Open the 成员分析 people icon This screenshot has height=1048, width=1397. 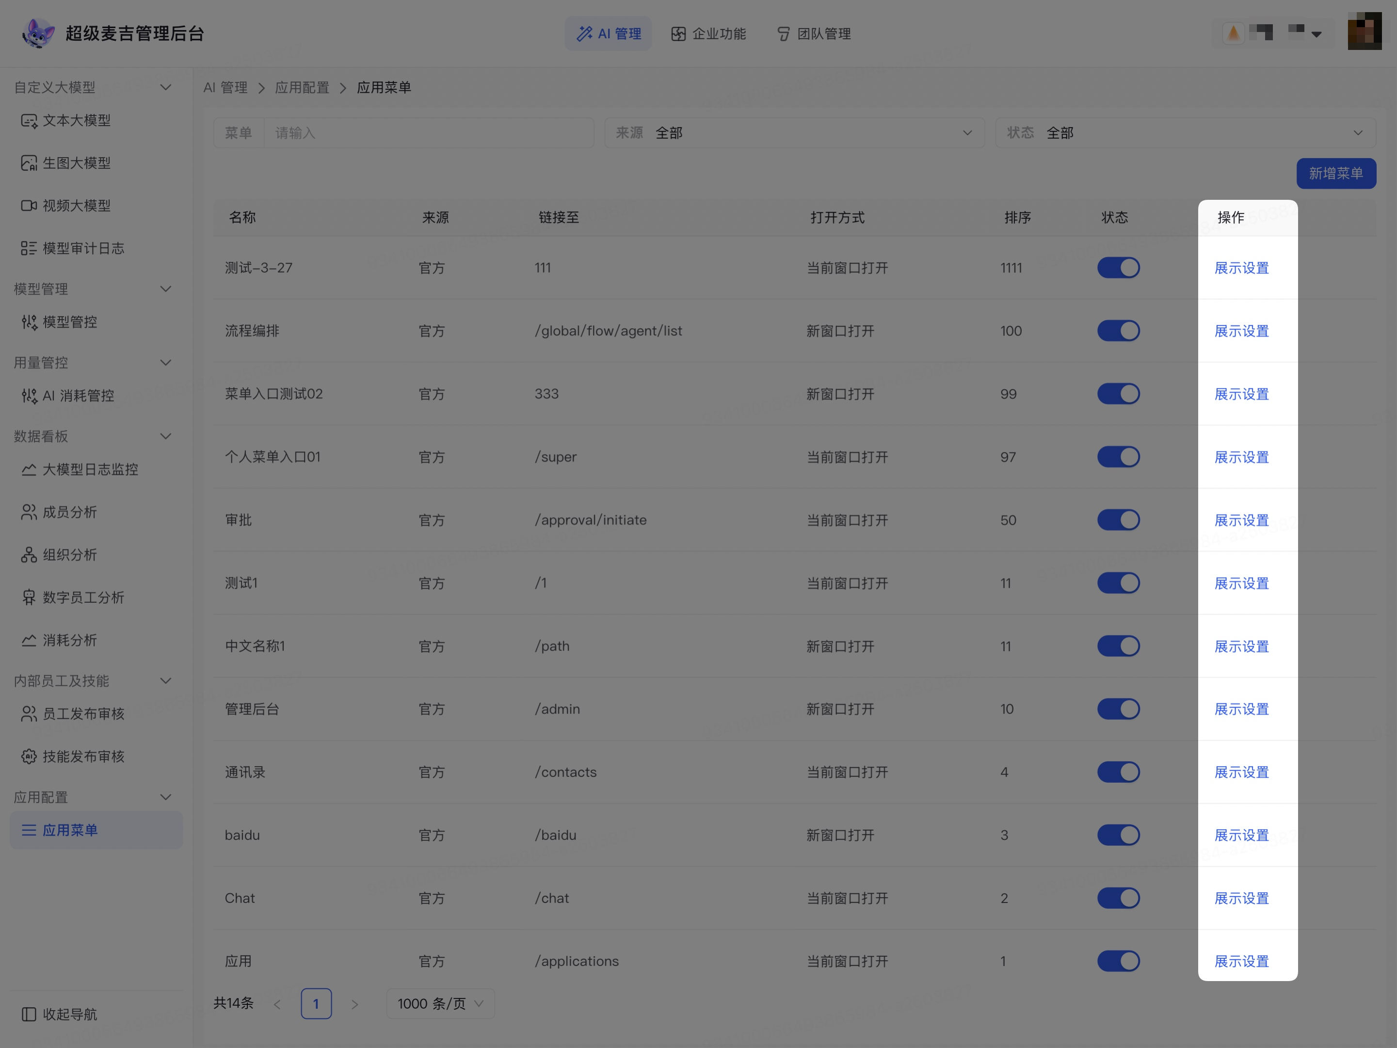pyautogui.click(x=29, y=512)
